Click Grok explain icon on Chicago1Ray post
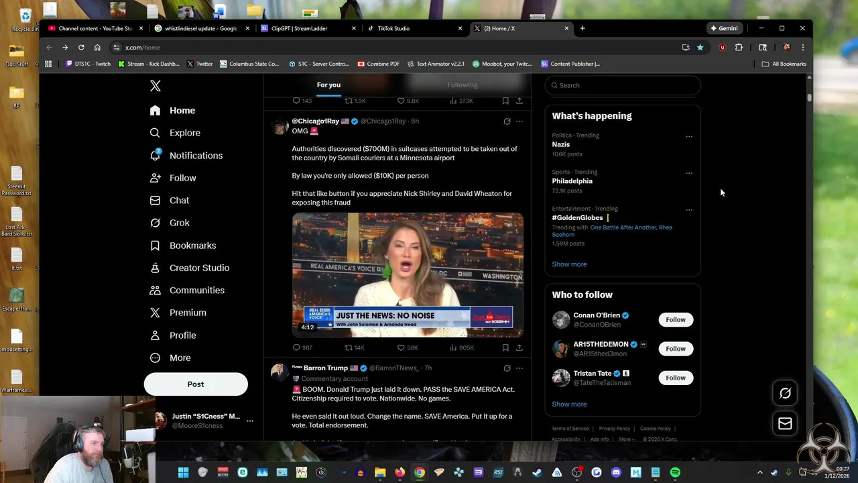Viewport: 858px width, 483px height. pos(507,121)
